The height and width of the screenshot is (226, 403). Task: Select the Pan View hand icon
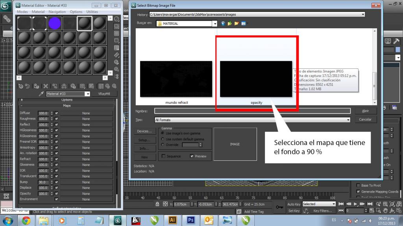coord(385,211)
